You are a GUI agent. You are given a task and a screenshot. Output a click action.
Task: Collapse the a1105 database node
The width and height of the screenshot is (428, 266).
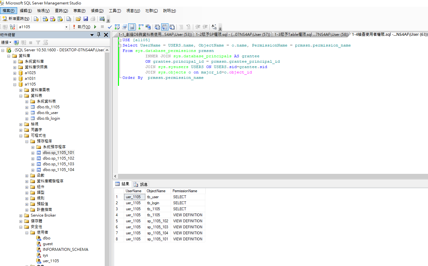tap(15, 84)
